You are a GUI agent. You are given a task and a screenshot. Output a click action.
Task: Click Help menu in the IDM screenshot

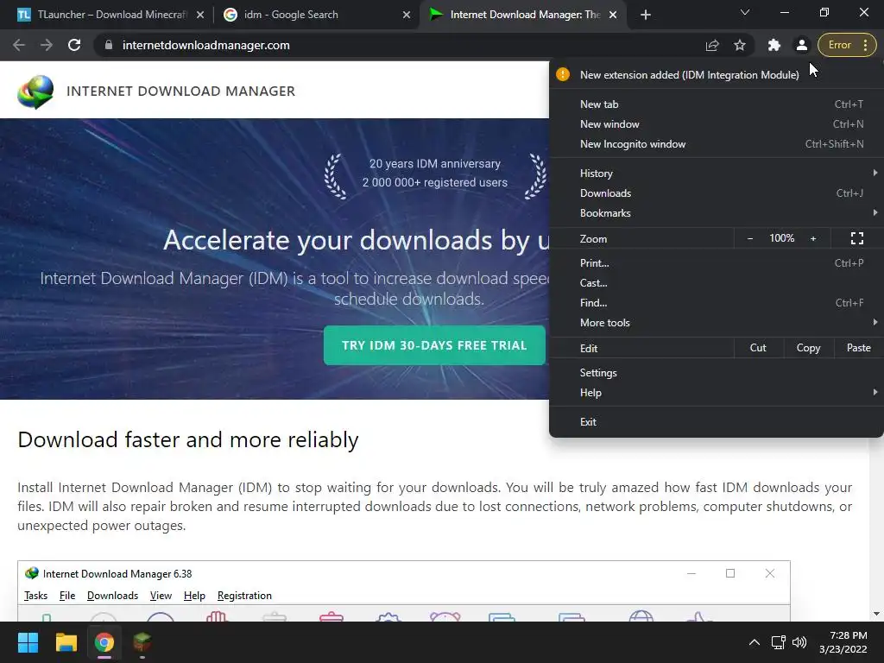click(x=194, y=596)
